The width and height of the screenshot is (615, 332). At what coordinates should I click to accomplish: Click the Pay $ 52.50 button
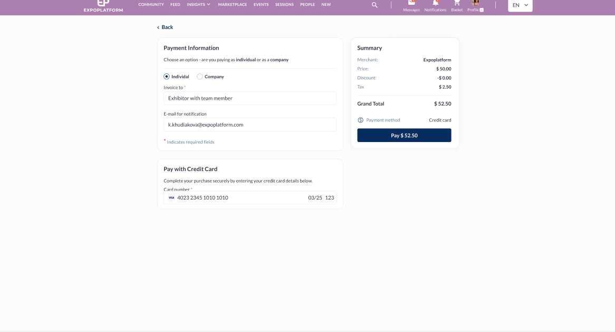pos(404,136)
